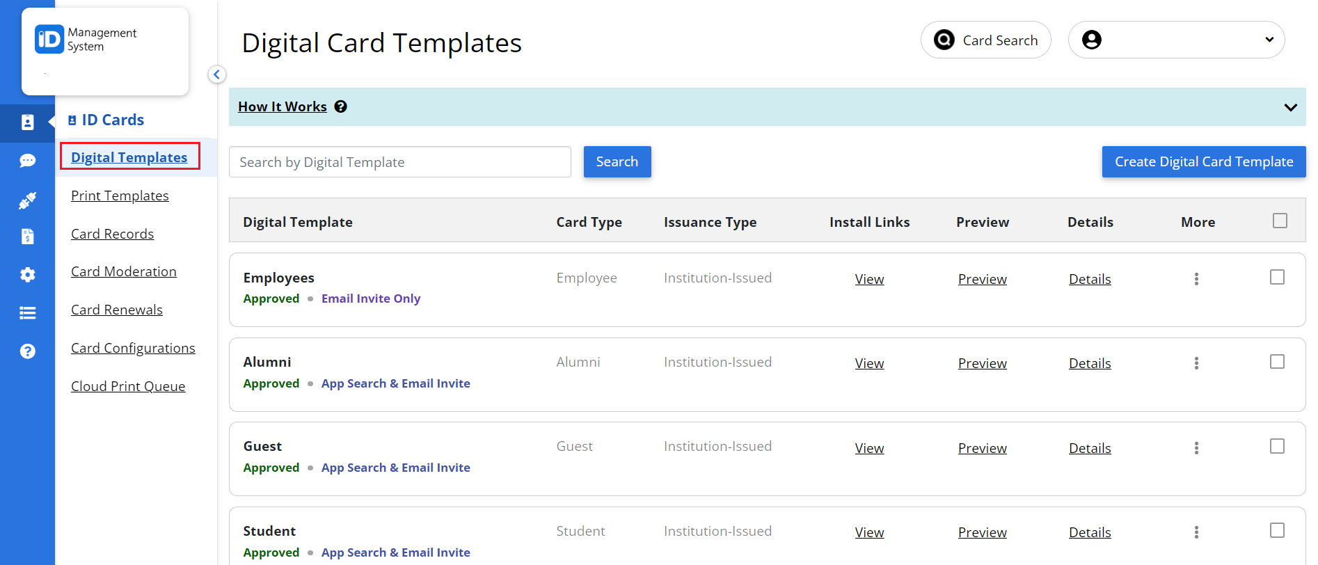
Task: Click the Card Search button
Action: pyautogui.click(x=985, y=40)
